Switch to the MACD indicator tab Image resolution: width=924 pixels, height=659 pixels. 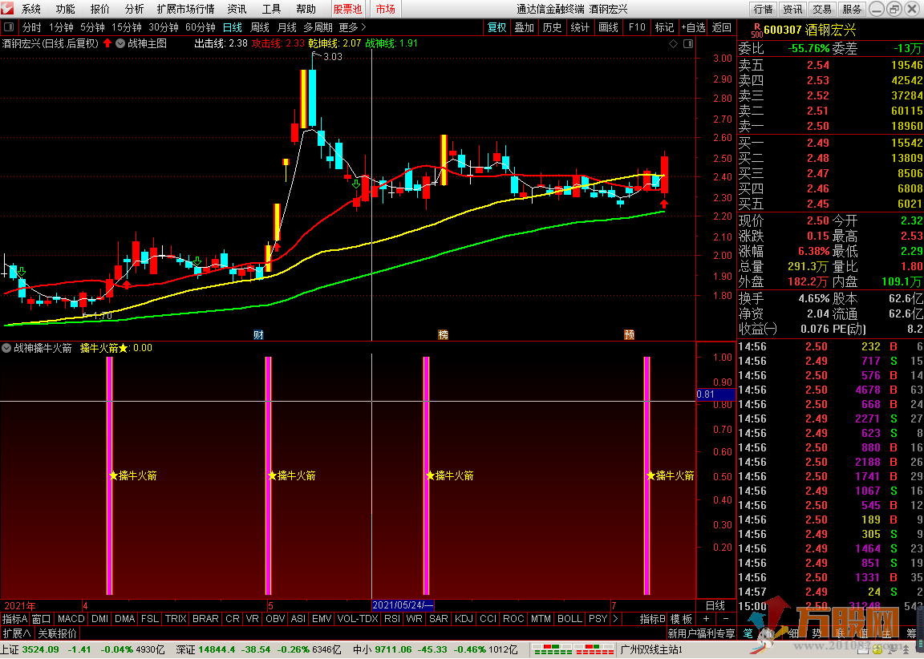point(71,619)
